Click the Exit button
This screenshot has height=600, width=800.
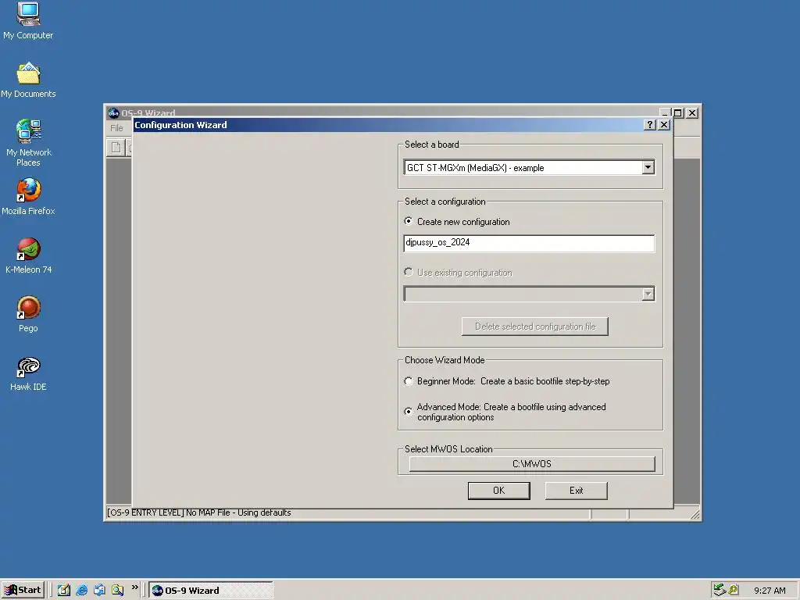coord(576,491)
